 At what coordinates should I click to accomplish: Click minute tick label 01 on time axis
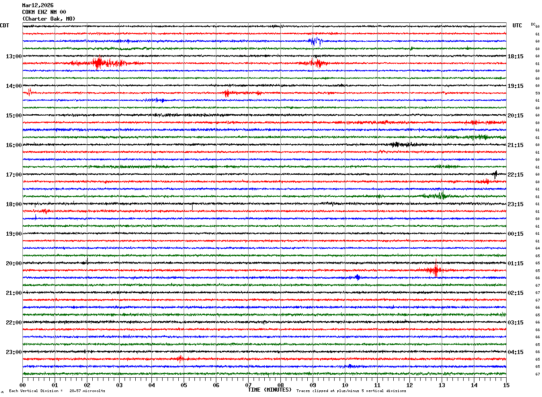tap(55, 385)
